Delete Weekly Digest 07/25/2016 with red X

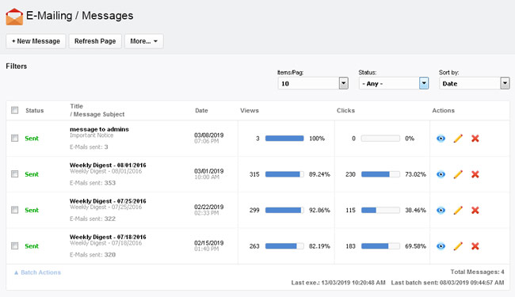475,210
